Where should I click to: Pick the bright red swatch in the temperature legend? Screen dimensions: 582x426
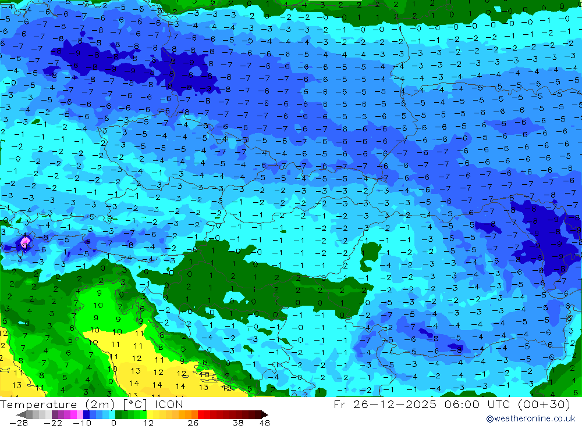(x=201, y=414)
